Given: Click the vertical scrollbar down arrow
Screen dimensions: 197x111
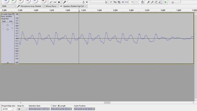Looking at the screenshot, I should coord(196,100).
